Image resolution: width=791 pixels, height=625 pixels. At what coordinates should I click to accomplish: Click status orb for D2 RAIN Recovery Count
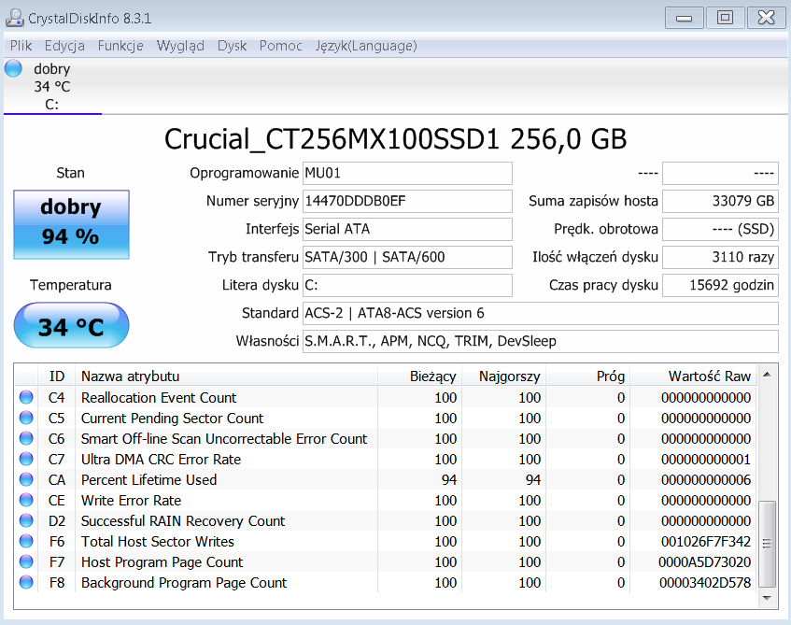tap(26, 520)
